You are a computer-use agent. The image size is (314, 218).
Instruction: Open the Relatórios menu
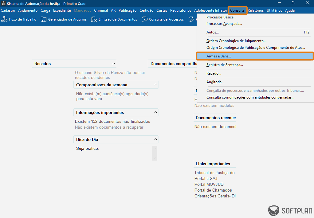coord(256,10)
